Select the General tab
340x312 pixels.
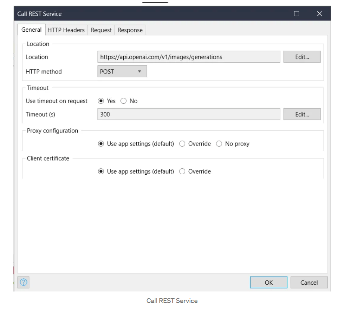tap(31, 30)
